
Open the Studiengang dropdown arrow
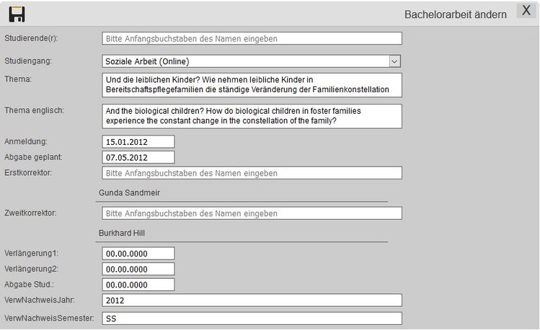(x=394, y=62)
